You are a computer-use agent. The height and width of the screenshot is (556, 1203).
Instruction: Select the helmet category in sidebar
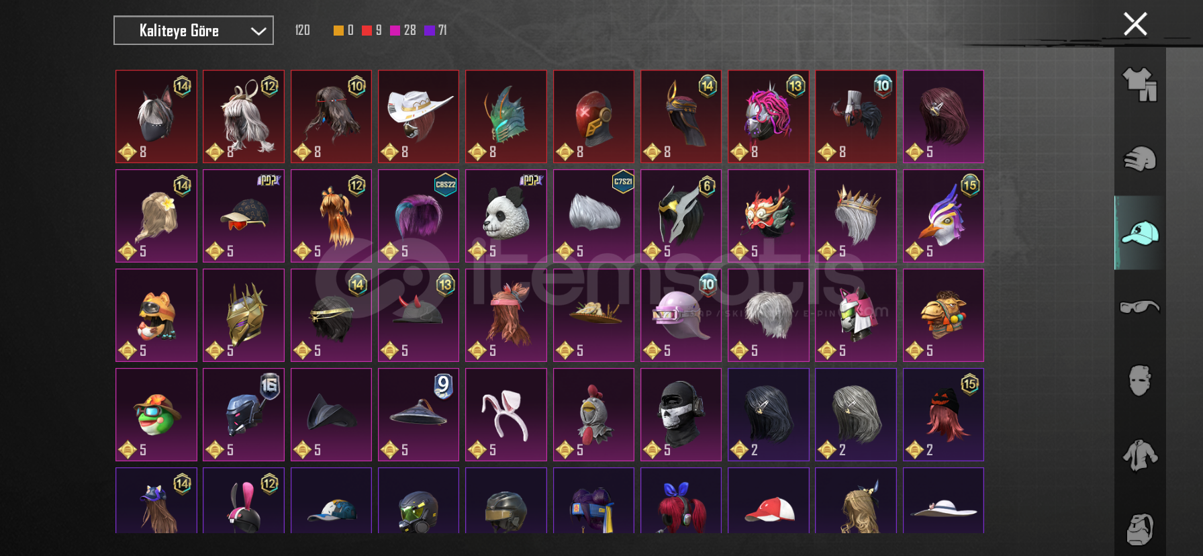pyautogui.click(x=1140, y=159)
